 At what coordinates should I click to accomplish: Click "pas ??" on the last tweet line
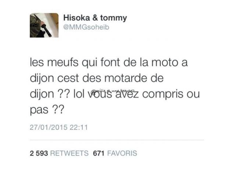47,110
